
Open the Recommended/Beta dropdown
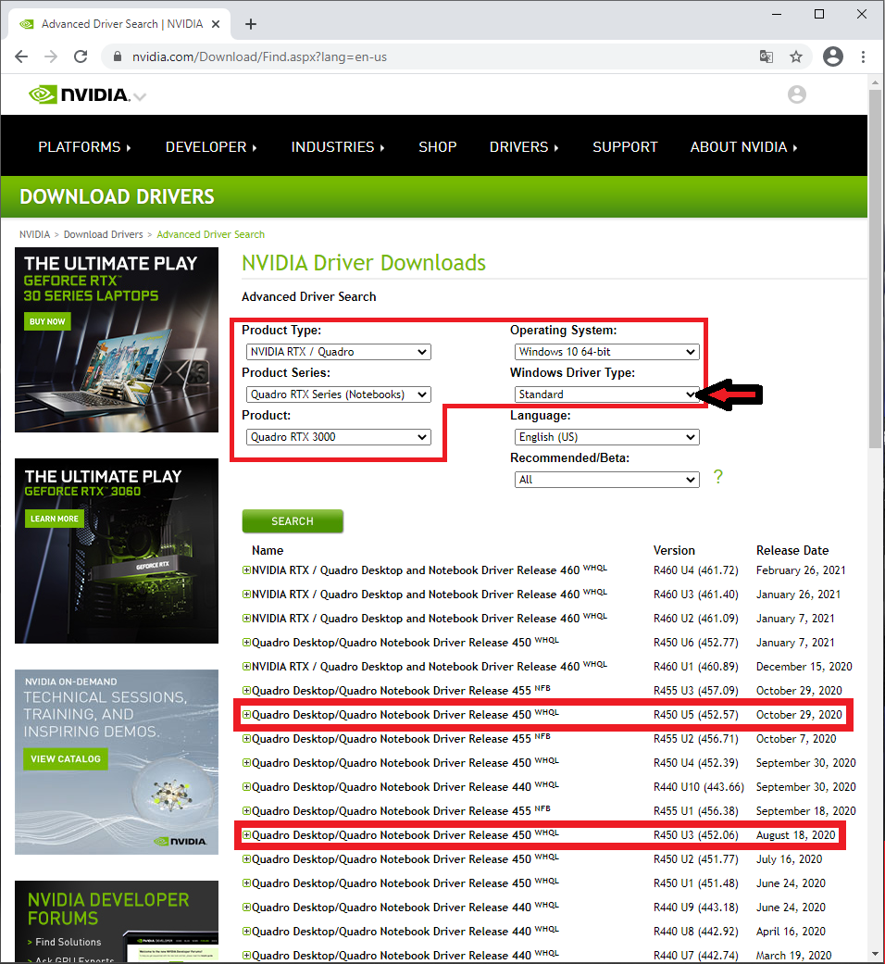(606, 480)
